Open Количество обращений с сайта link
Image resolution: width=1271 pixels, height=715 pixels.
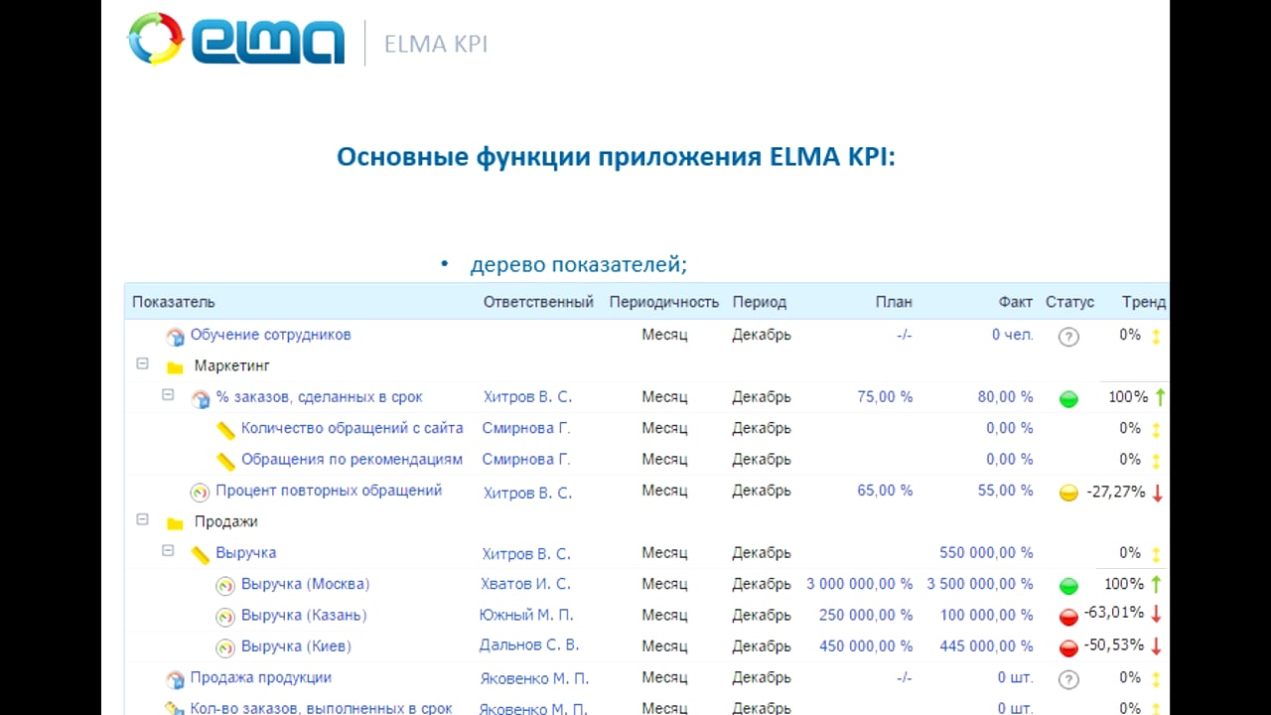click(352, 428)
